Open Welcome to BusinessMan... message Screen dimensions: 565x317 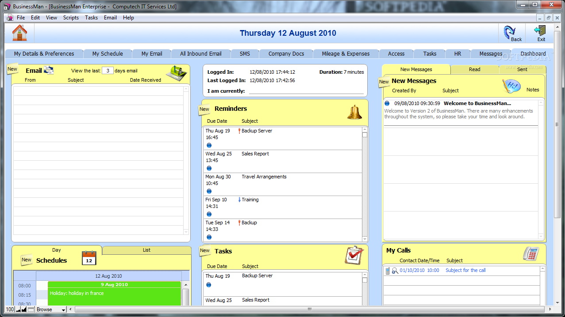point(477,103)
